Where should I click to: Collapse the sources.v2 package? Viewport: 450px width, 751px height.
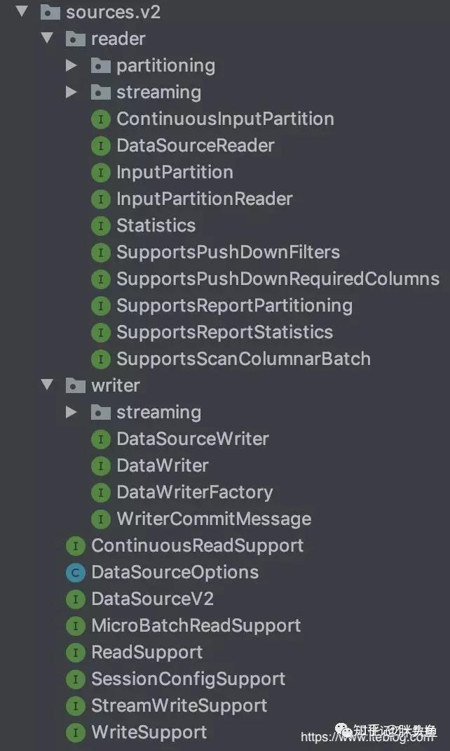22,11
